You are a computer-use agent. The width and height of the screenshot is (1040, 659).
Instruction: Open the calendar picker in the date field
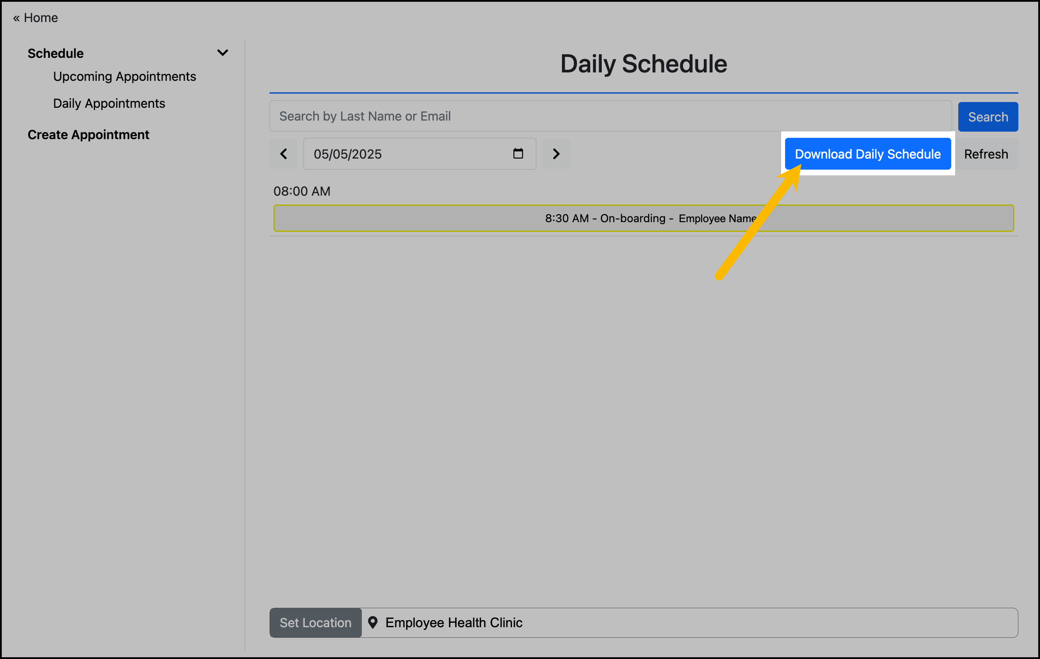[x=518, y=154]
